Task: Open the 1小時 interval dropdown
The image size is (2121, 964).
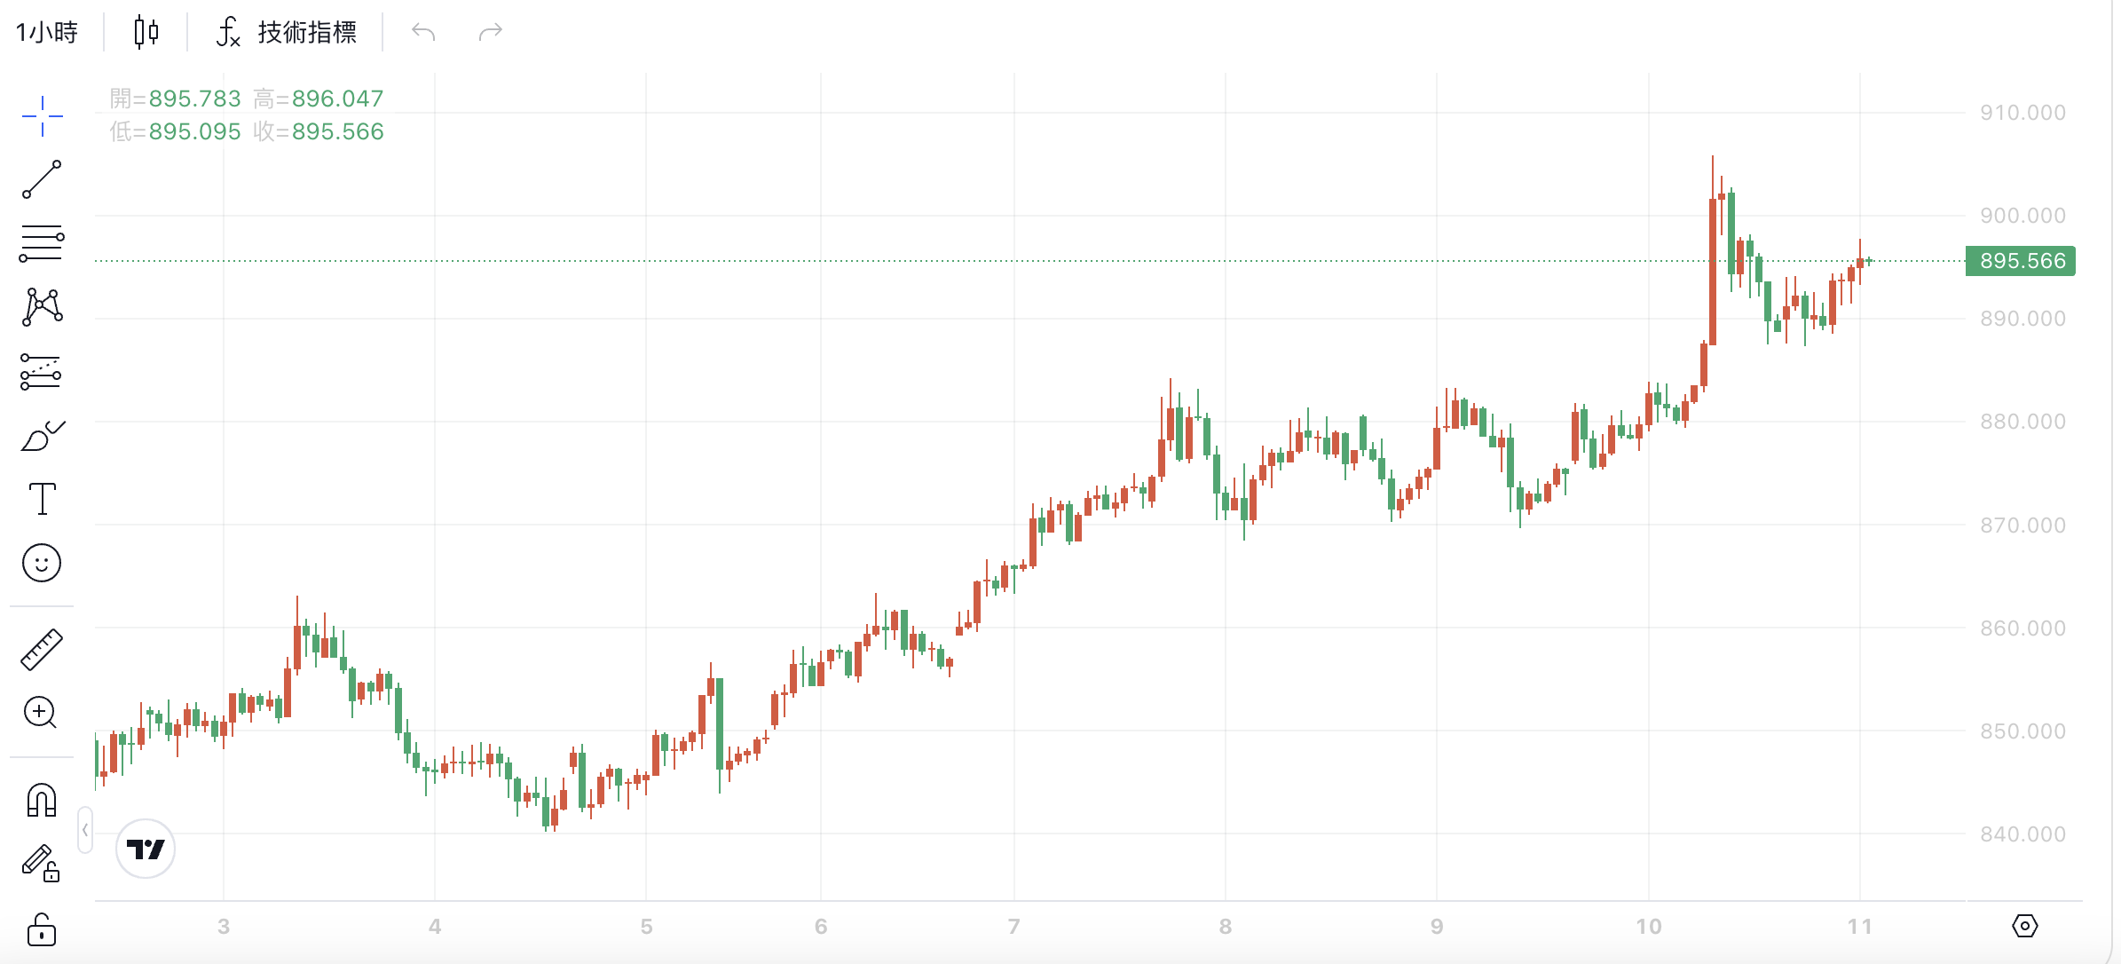Action: pos(47,33)
